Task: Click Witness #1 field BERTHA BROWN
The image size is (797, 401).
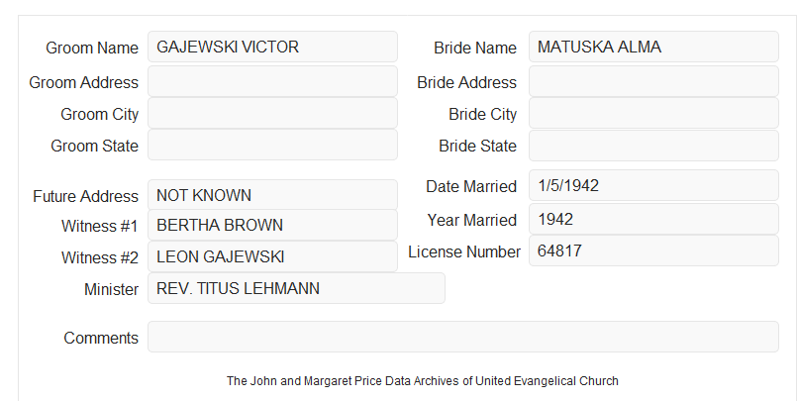Action: (272, 225)
